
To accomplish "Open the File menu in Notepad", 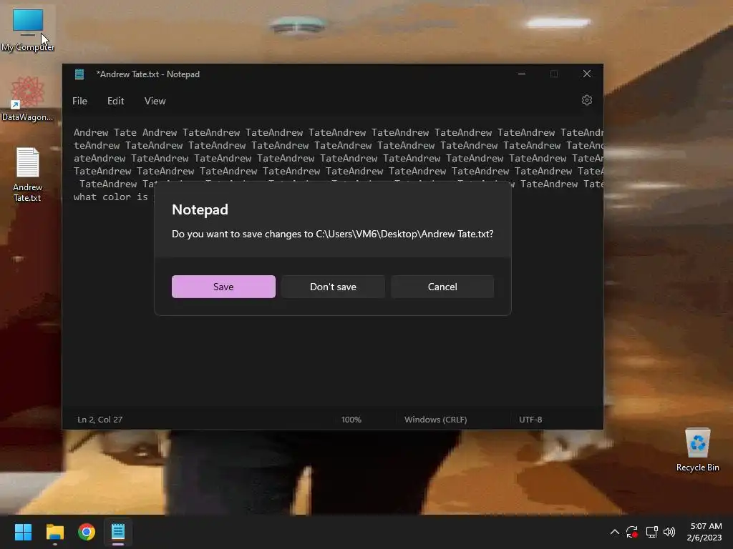I will [79, 101].
